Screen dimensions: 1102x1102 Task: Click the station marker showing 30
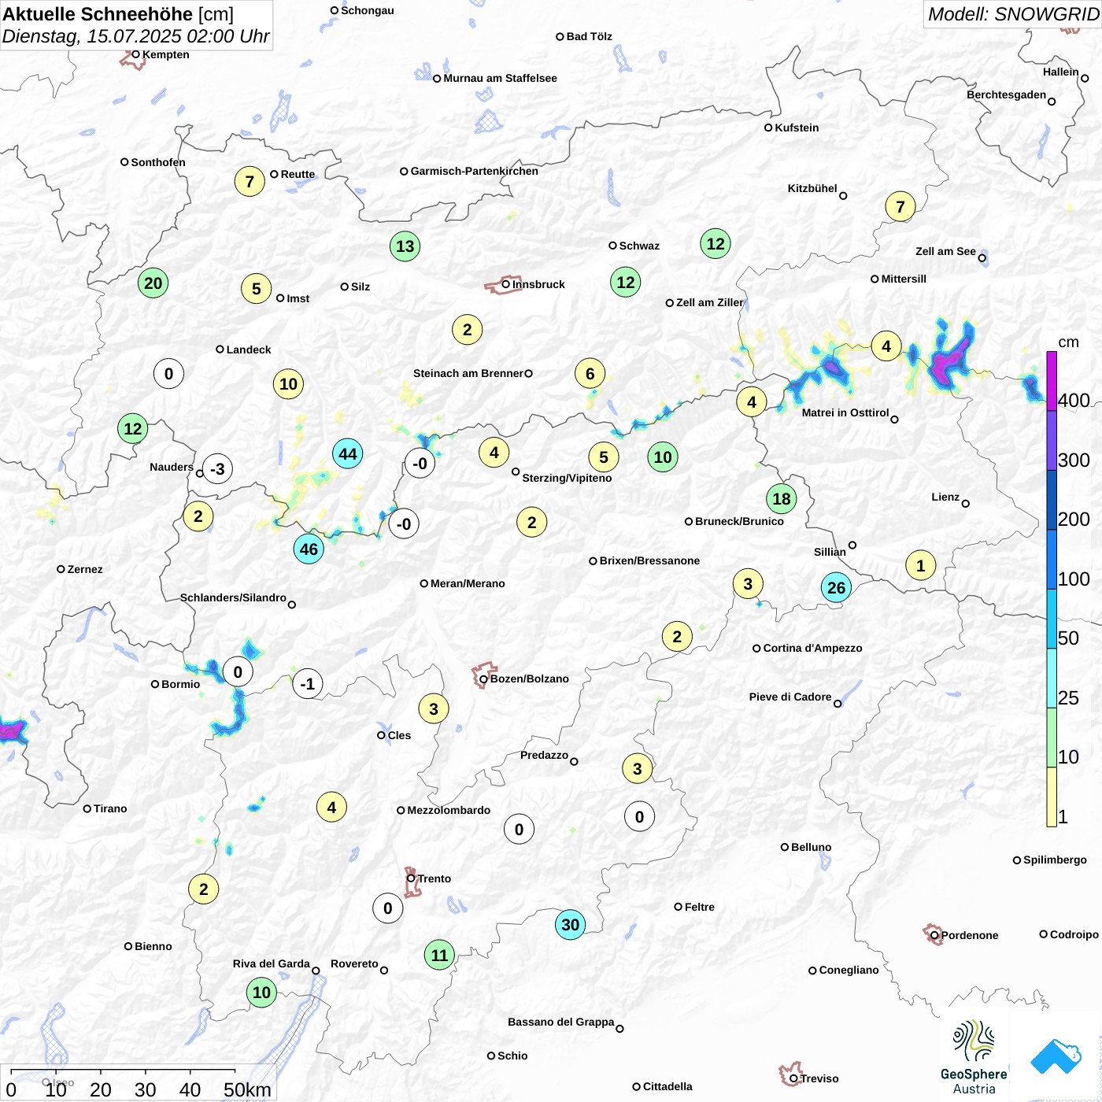coord(570,925)
